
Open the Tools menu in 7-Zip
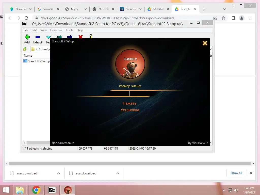[69, 30]
